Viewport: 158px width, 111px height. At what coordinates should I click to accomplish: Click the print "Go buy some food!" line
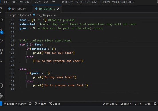click(x=55, y=77)
